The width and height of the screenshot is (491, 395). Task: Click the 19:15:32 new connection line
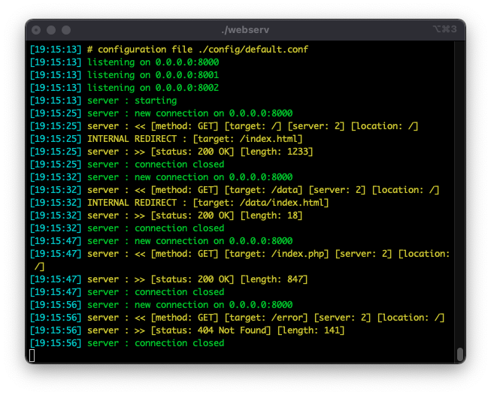[161, 177]
